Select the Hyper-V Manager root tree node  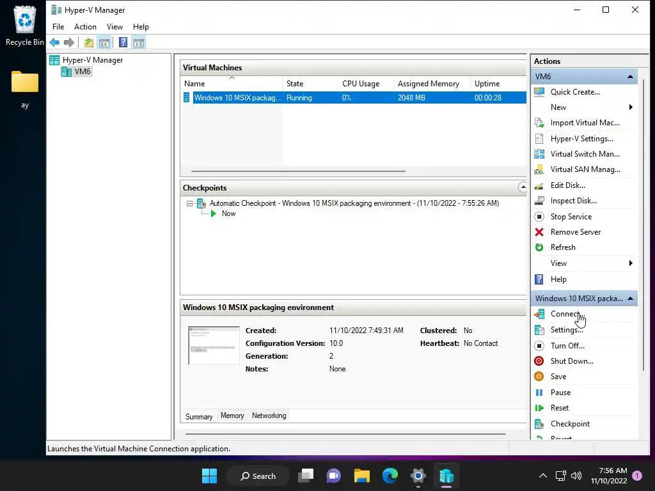coord(86,60)
